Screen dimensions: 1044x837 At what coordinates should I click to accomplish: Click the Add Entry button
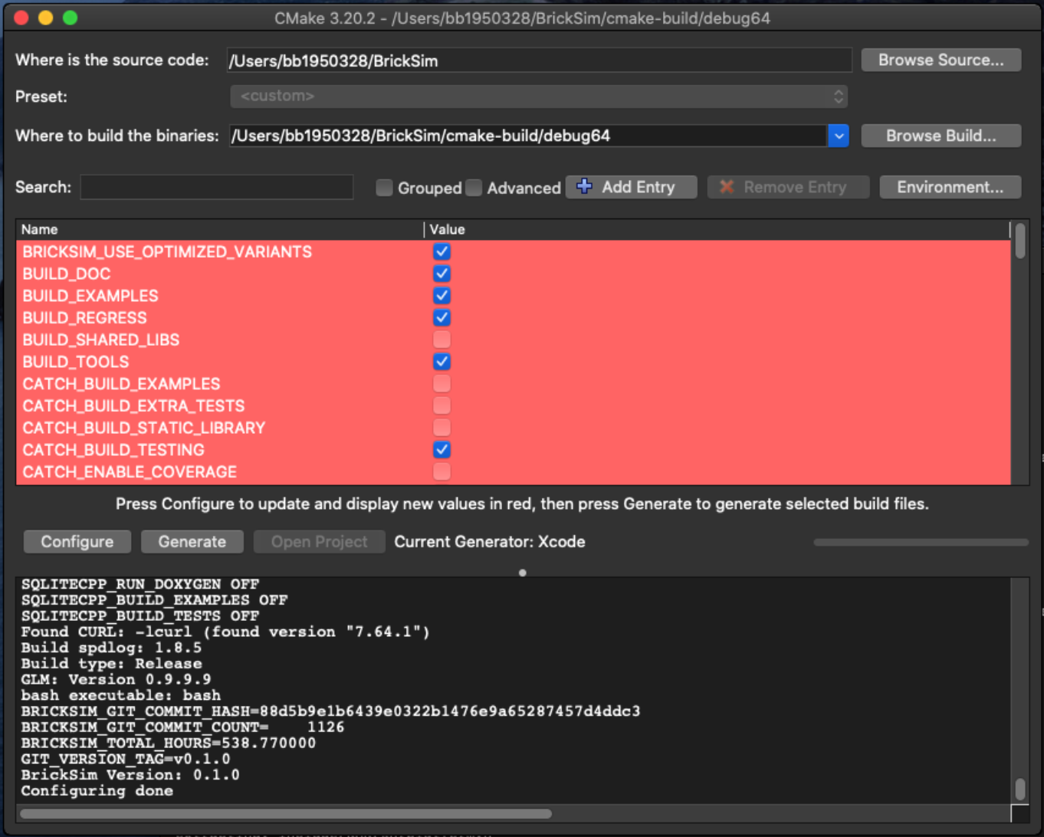point(631,187)
